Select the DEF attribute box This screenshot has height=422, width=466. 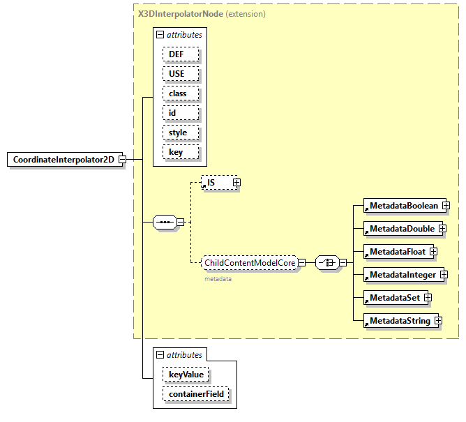[x=181, y=54]
